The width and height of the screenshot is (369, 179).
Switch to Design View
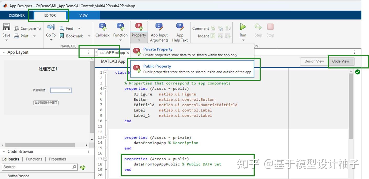tap(314, 61)
